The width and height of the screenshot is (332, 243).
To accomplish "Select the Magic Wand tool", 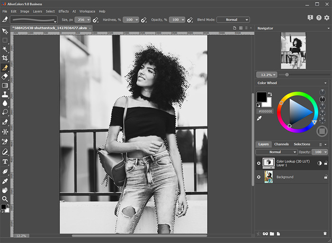I will pyautogui.click(x=5, y=49).
